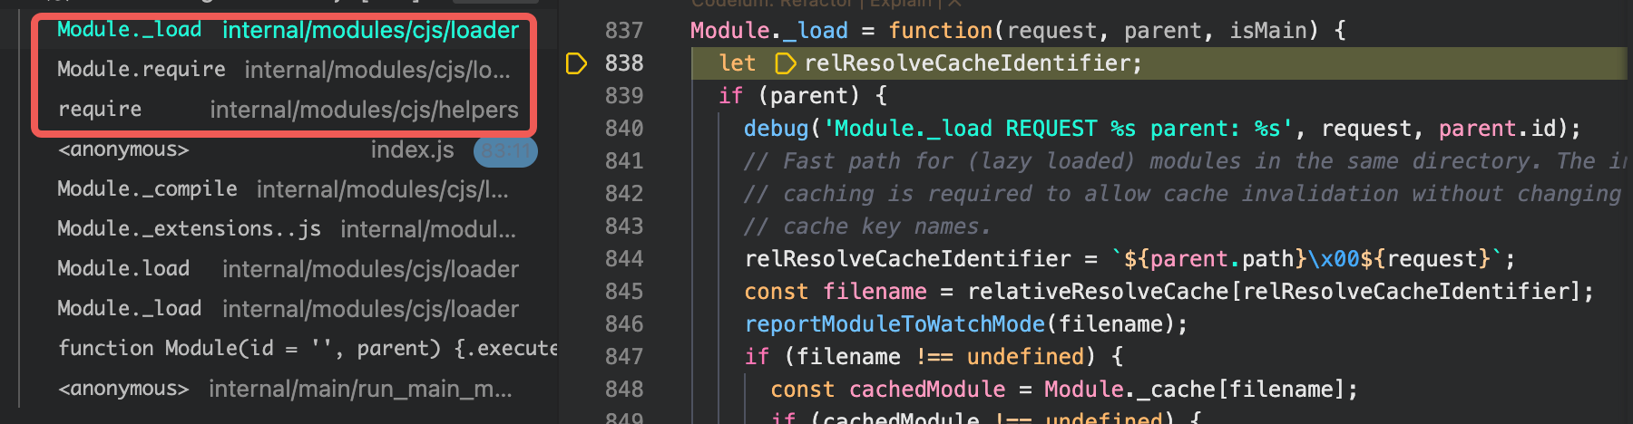Click the function keyword on line 837
Viewport: 1633px width, 424px height.
(941, 31)
